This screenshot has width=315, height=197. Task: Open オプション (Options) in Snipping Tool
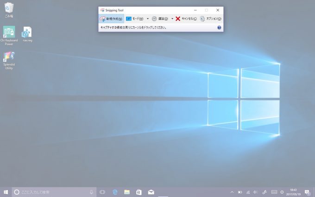tap(210, 19)
